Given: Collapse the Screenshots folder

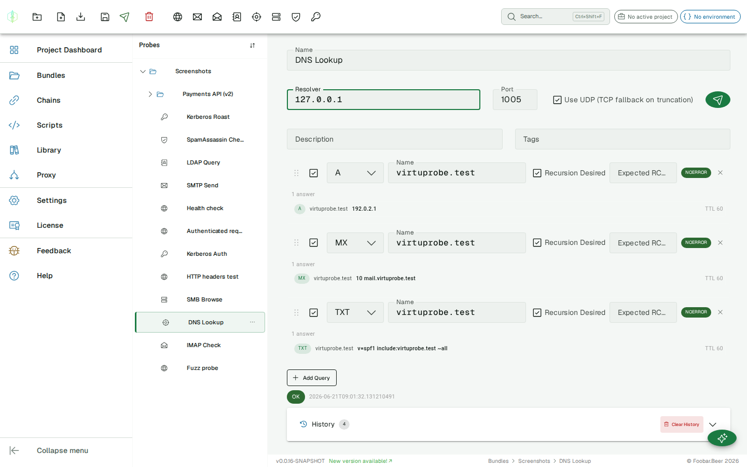Looking at the screenshot, I should pos(143,72).
